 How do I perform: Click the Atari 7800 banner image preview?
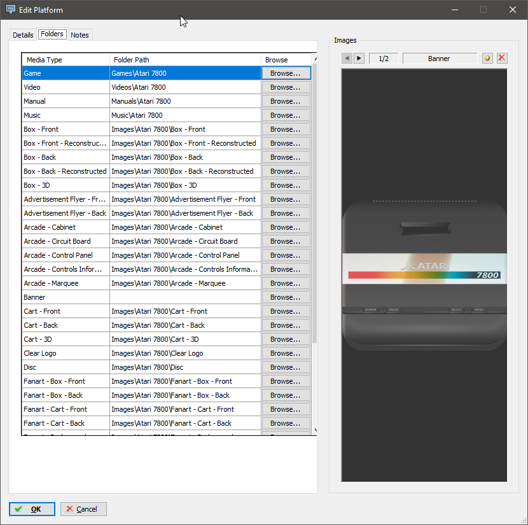tap(424, 275)
